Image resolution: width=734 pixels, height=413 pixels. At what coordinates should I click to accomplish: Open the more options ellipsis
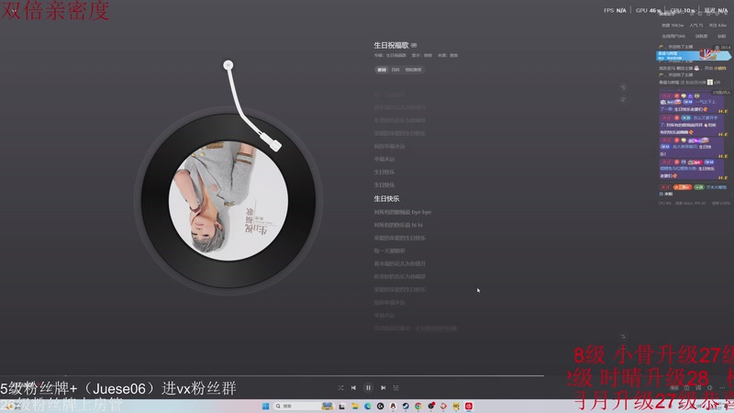[722, 387]
